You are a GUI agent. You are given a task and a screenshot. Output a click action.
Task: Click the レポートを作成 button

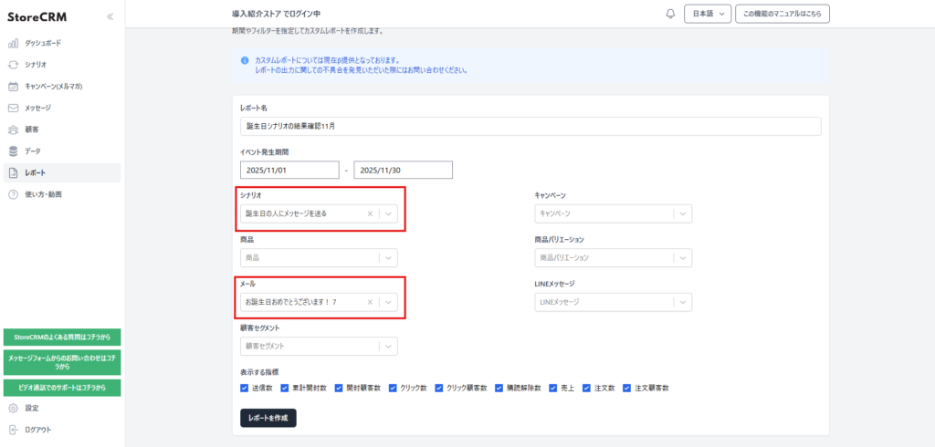268,418
